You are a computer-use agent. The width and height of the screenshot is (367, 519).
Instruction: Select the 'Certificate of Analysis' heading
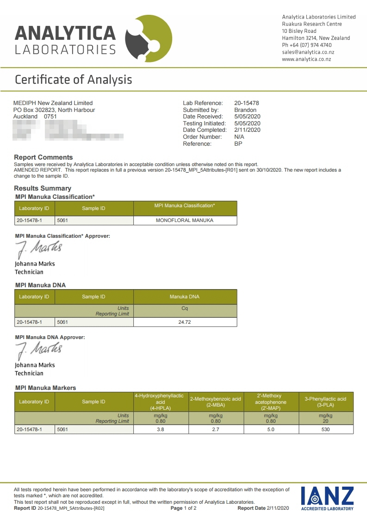click(x=74, y=80)
